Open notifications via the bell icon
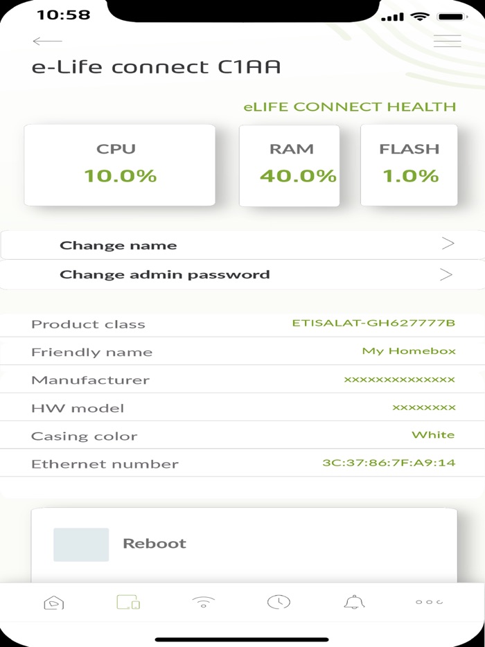 (x=353, y=602)
